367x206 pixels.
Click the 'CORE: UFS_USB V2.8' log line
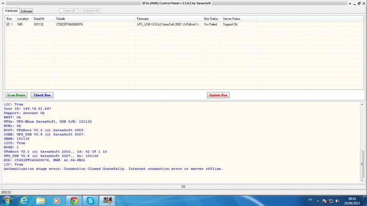(44, 135)
